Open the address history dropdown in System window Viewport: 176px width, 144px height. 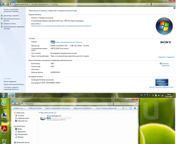click(146, 4)
